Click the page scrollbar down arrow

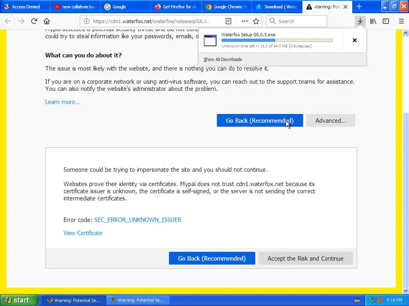(406, 290)
